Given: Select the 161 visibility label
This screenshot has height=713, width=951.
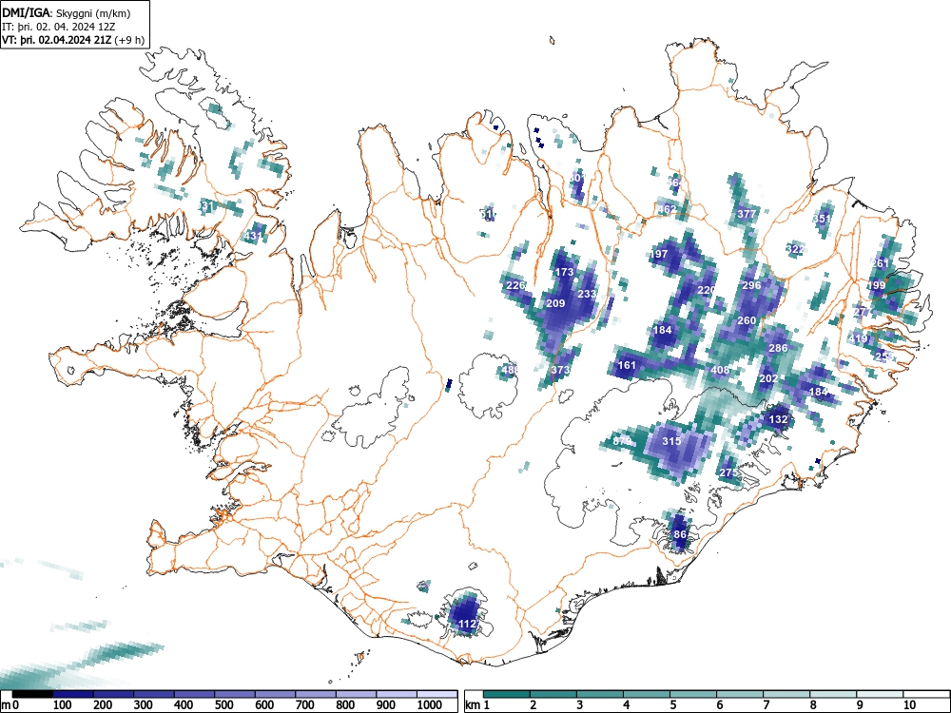Looking at the screenshot, I should pyautogui.click(x=627, y=365).
